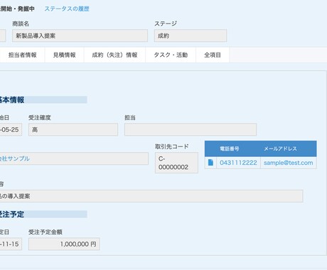
Task: Click the empty 担当 field
Action: click(191, 129)
